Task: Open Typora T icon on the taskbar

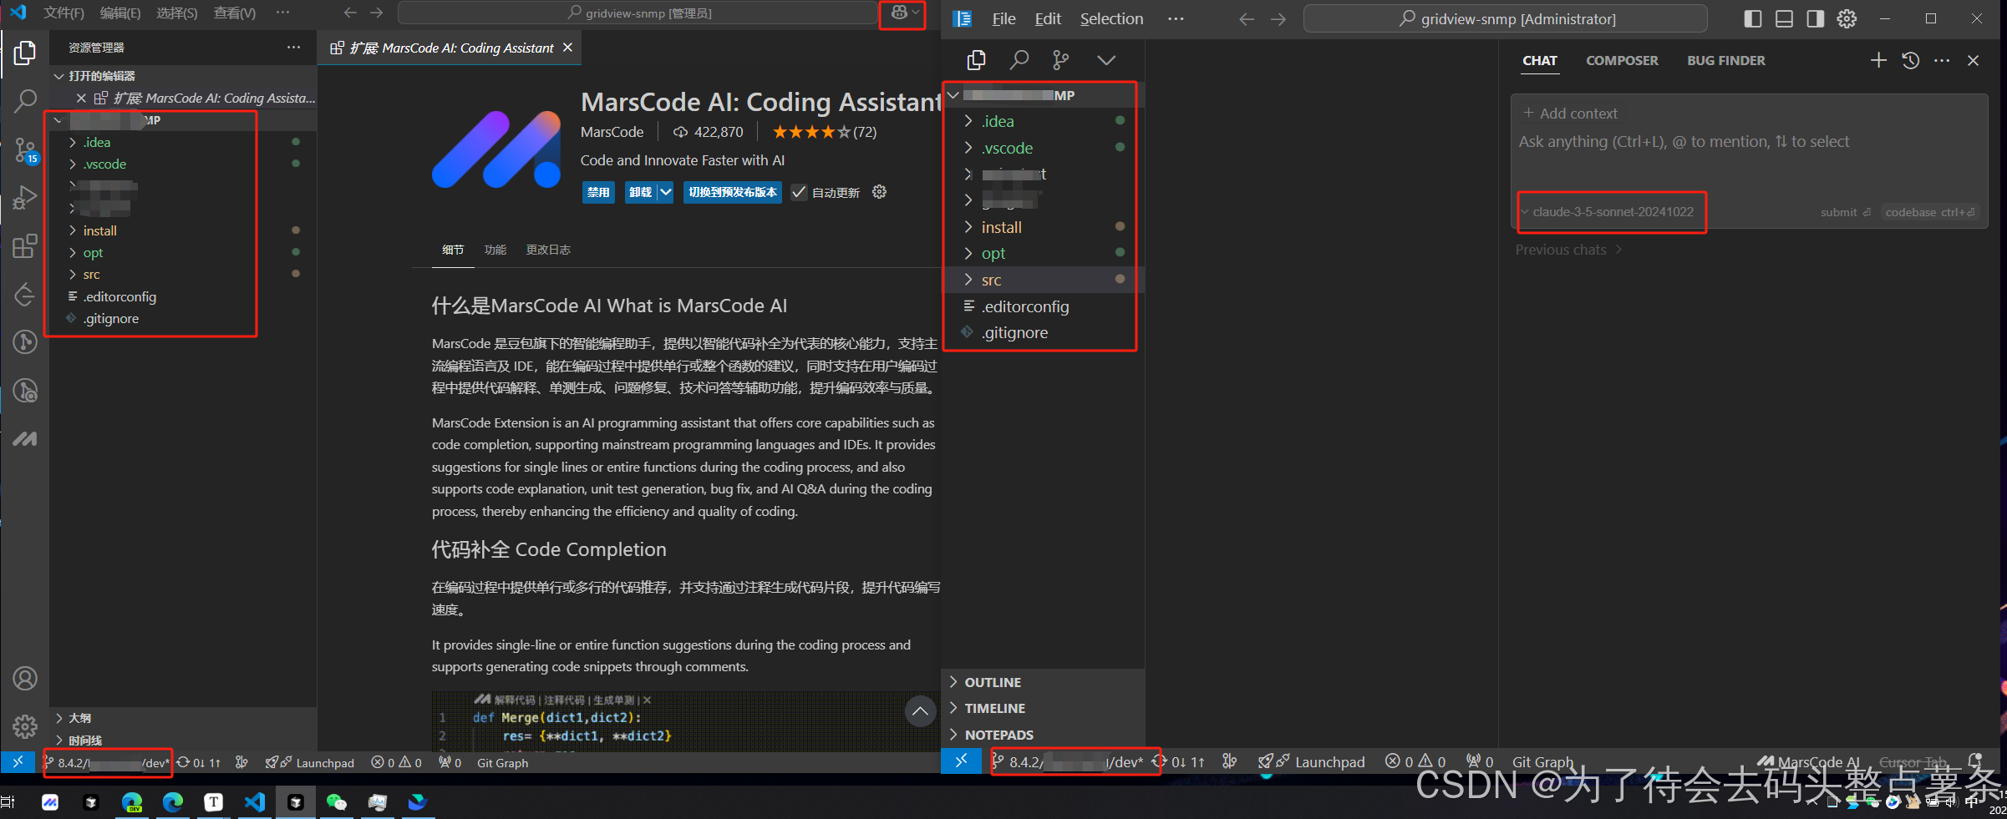Action: (213, 802)
